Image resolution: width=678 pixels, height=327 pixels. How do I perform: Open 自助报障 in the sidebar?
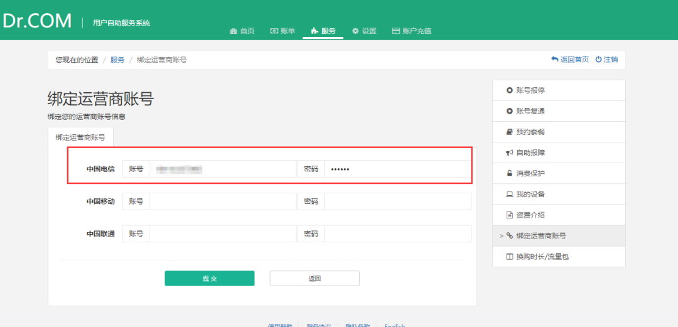coord(530,153)
